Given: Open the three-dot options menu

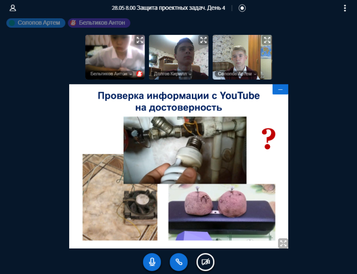Looking at the screenshot, I should (x=345, y=8).
